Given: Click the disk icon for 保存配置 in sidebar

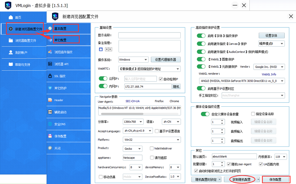Looking at the screenshot, I should point(50,136).
